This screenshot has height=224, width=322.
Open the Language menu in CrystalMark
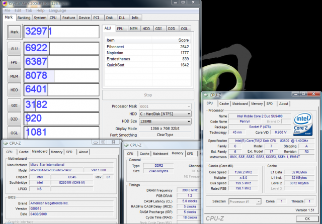(x=57, y=11)
